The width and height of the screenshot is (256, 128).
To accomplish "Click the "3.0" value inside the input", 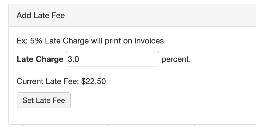I will [x=73, y=59].
